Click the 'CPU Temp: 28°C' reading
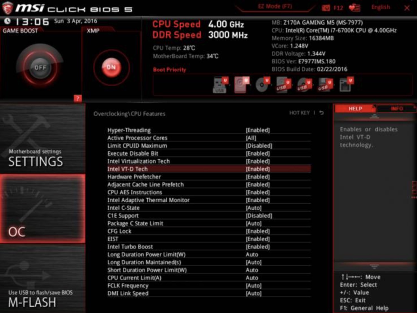 [x=174, y=48]
